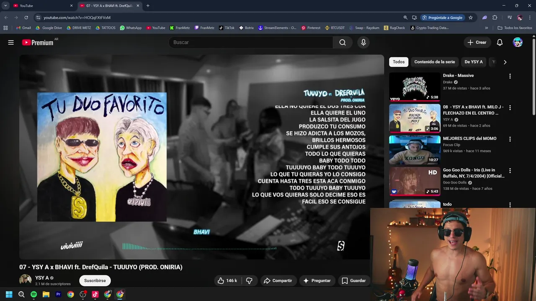Open Chrome zoom magnifier in address bar
The image size is (536, 301).
coord(405,18)
